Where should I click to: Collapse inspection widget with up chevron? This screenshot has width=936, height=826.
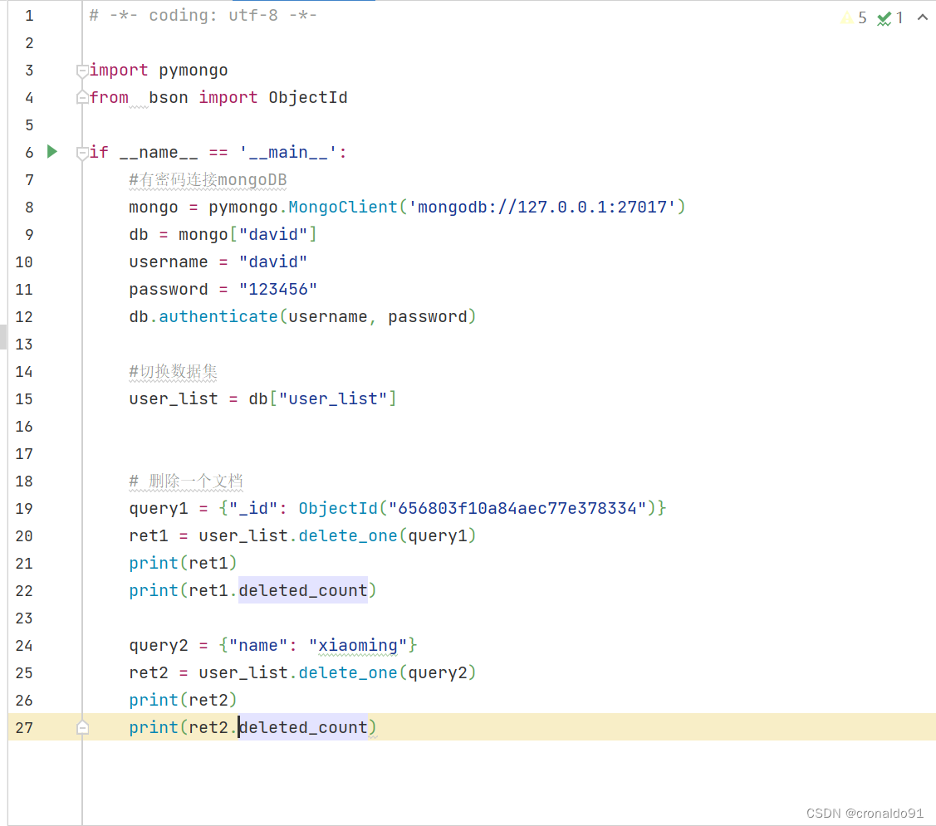[x=922, y=17]
